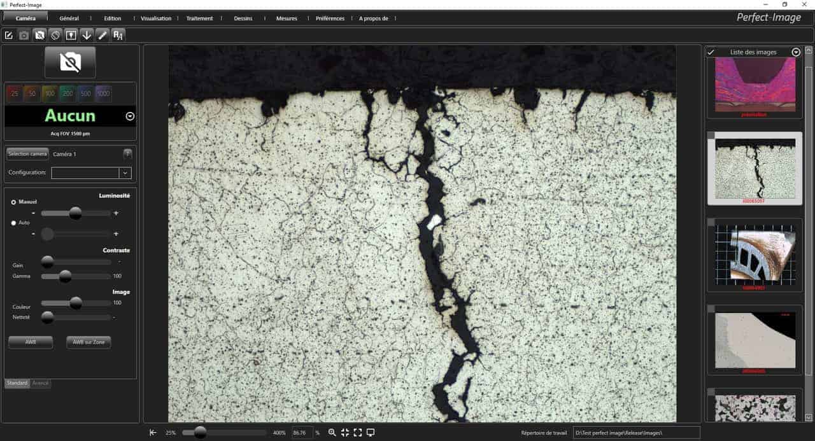Tick the checkbox on the grid part thumbnail
The image size is (815, 441).
click(x=711, y=221)
